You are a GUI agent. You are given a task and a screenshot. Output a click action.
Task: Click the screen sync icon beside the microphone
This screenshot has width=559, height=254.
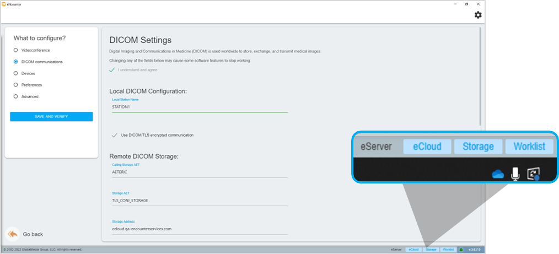click(533, 174)
